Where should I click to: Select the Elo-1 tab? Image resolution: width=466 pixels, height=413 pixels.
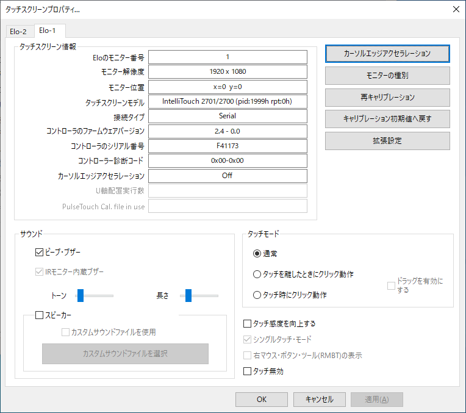(48, 31)
